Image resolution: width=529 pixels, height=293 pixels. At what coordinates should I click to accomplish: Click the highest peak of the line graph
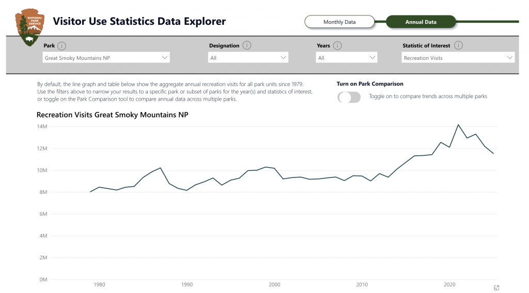[458, 125]
